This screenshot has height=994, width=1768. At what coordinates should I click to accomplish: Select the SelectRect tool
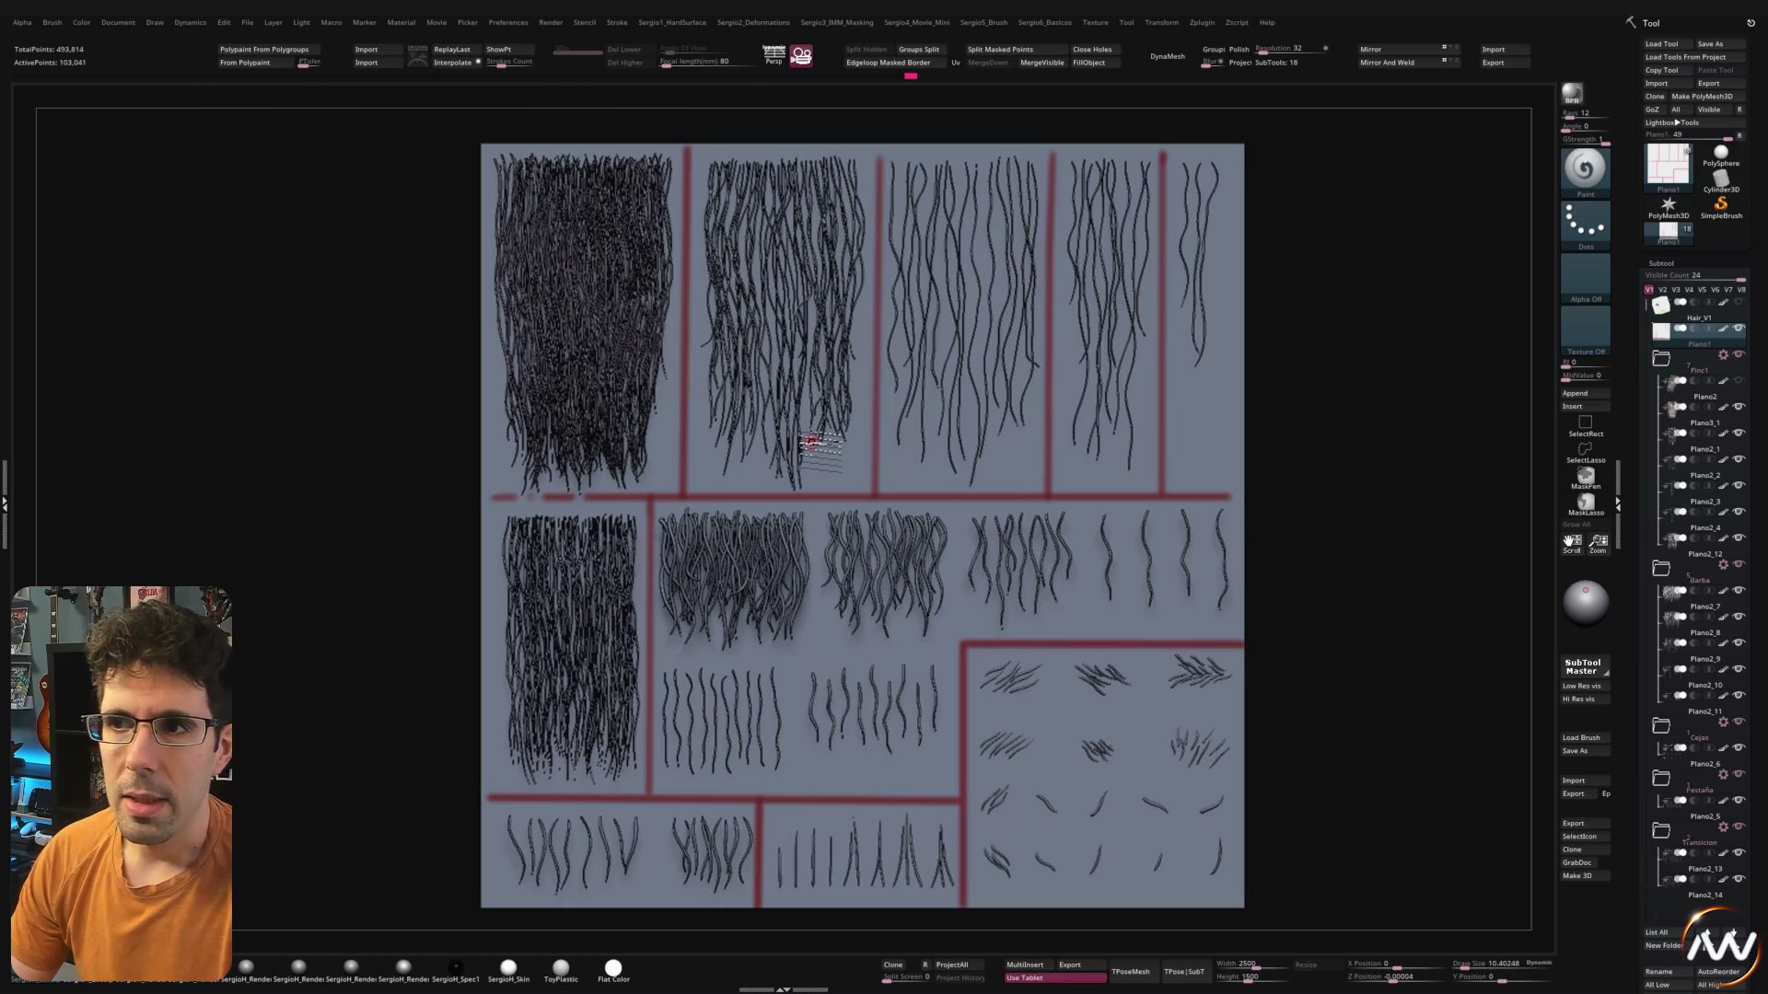1585,423
